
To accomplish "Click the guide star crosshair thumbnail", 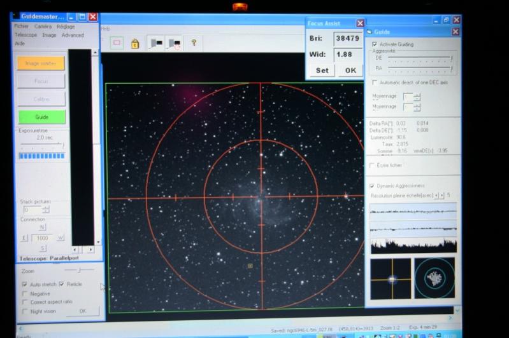I will [x=391, y=279].
